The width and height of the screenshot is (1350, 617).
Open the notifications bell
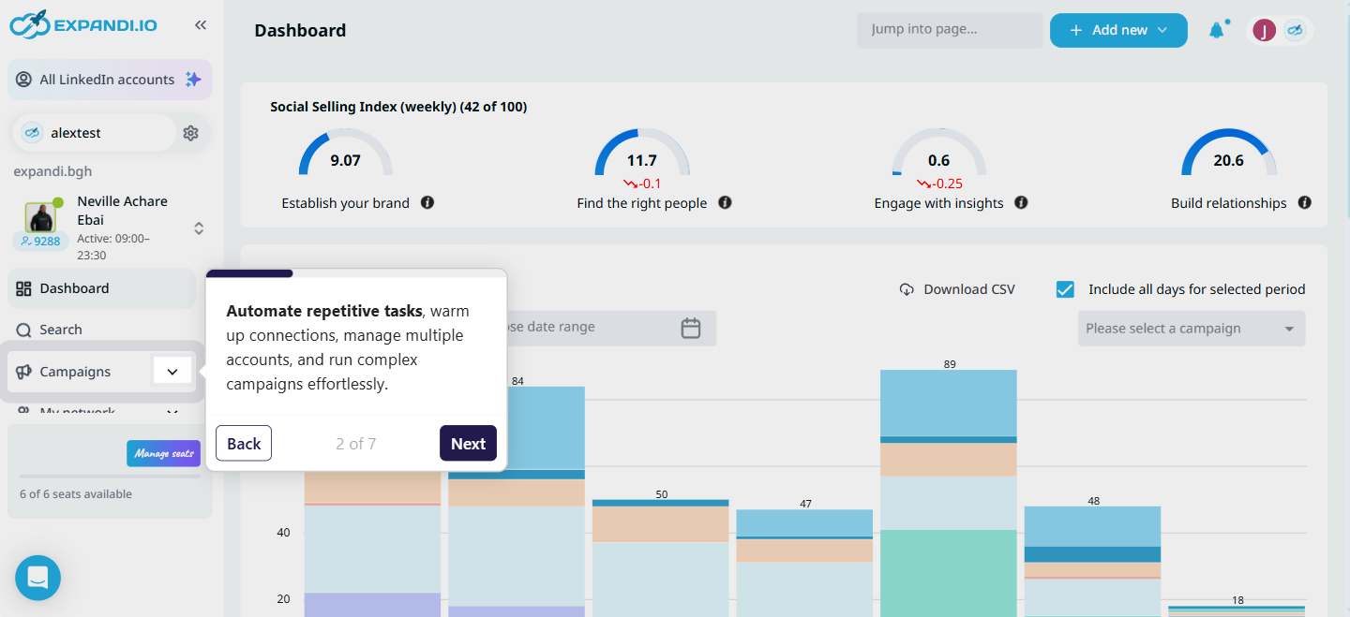coord(1217,30)
